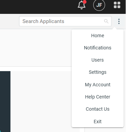
Task: Choose Exit in the menu
Action: (98, 122)
